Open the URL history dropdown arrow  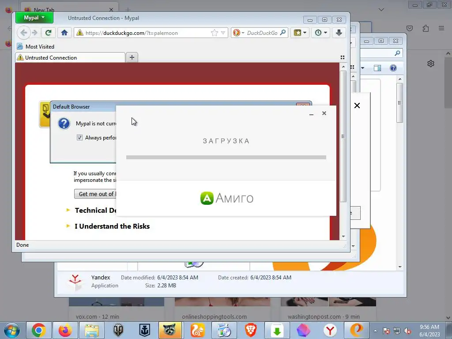click(223, 33)
